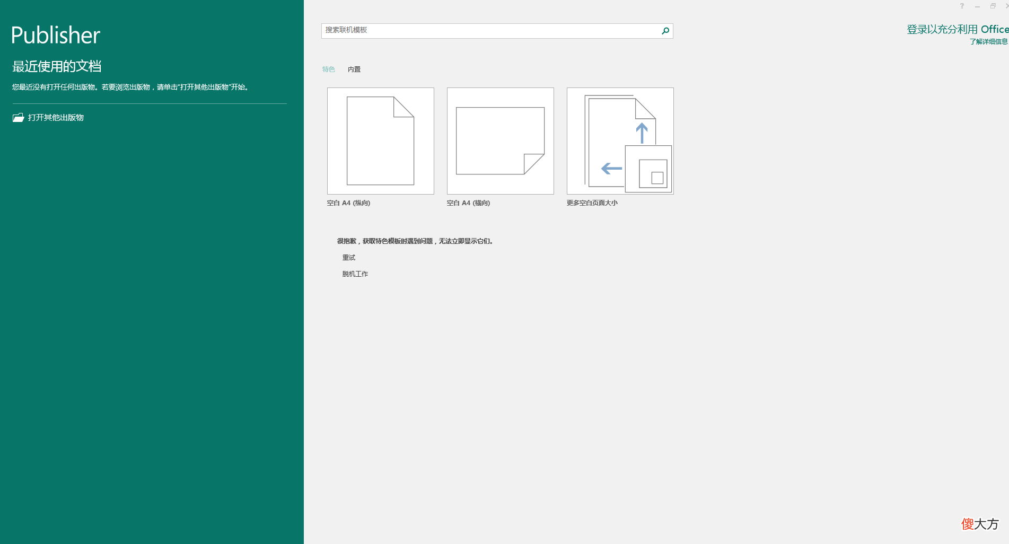
Task: Select the 空白 A4 (纵向) template thumbnail
Action: pos(381,141)
